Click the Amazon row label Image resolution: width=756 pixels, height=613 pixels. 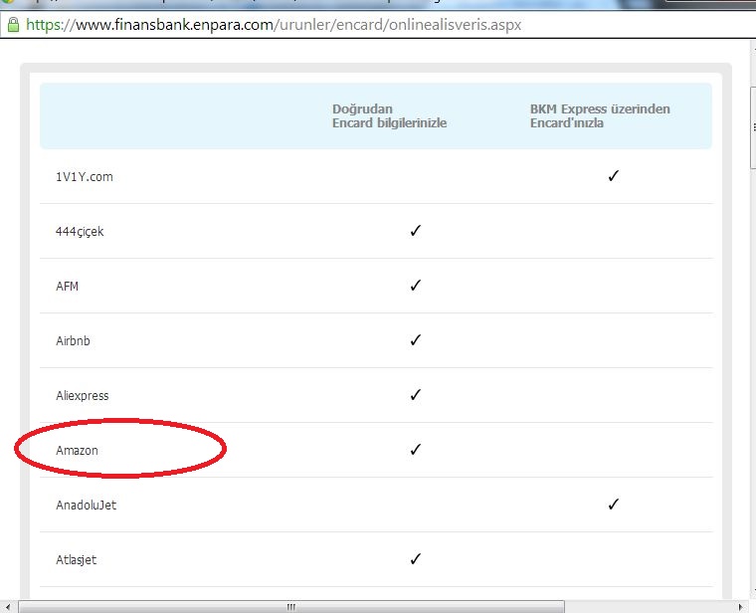tap(78, 450)
